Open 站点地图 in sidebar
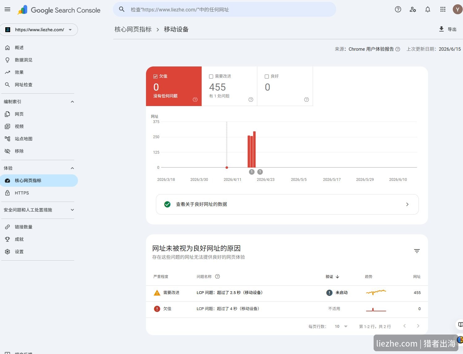463x354 pixels. (39, 139)
